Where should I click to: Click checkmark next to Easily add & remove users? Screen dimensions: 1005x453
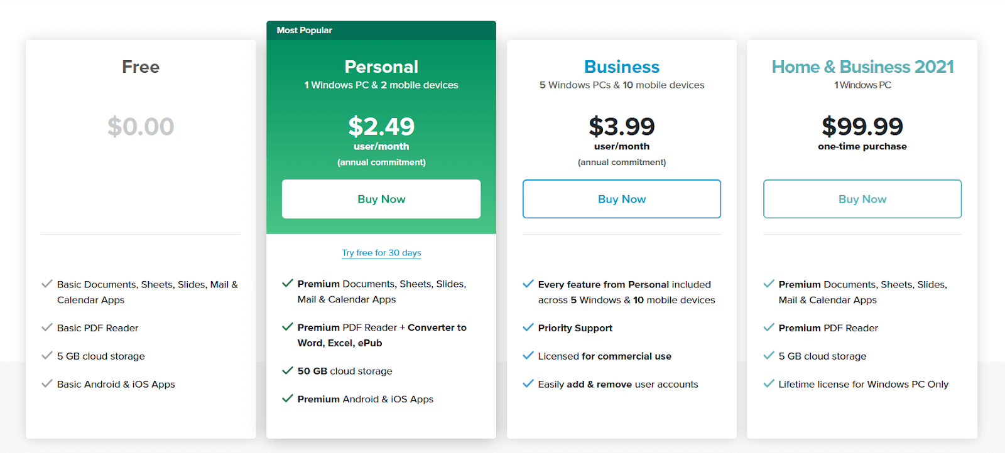point(528,384)
